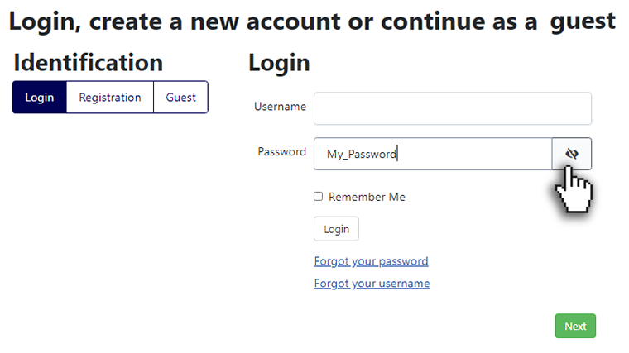The height and width of the screenshot is (353, 629).
Task: Click the main page title heading
Action: point(312,21)
